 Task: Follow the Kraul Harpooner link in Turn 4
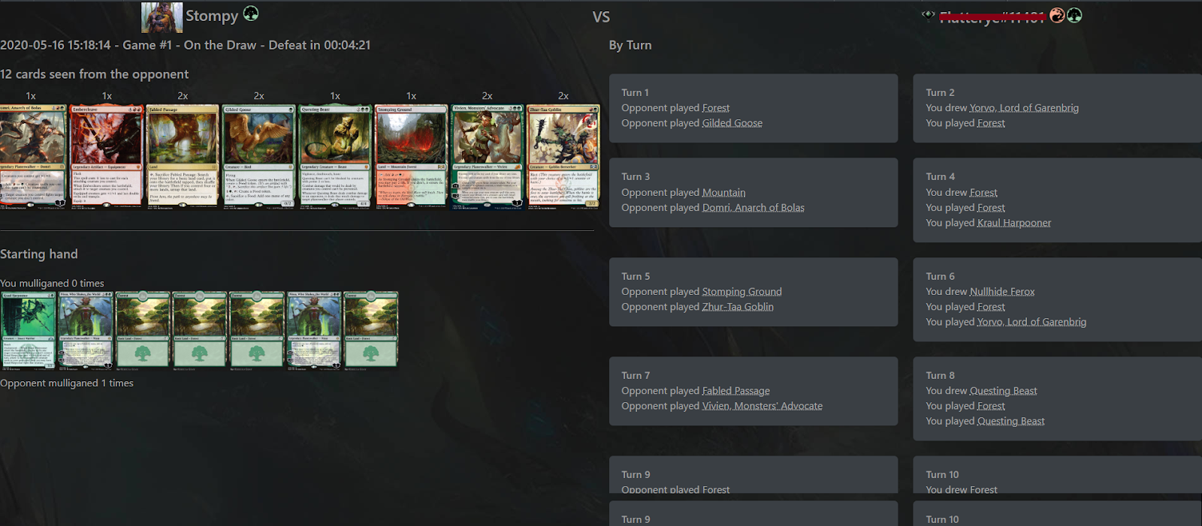(x=1014, y=223)
